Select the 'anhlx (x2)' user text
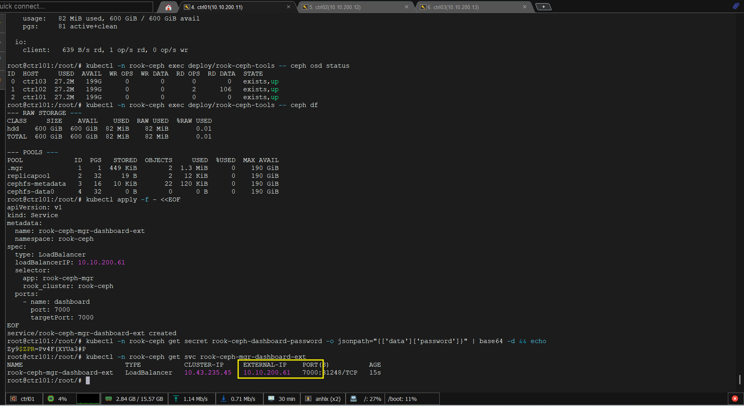This screenshot has height=406, width=744. (328, 399)
